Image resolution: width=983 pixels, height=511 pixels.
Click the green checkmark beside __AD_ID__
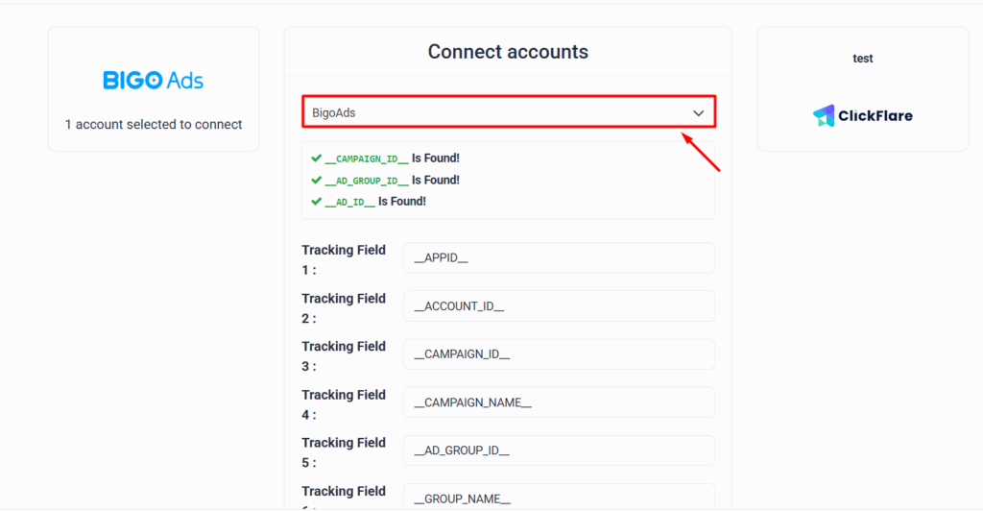[x=316, y=202]
